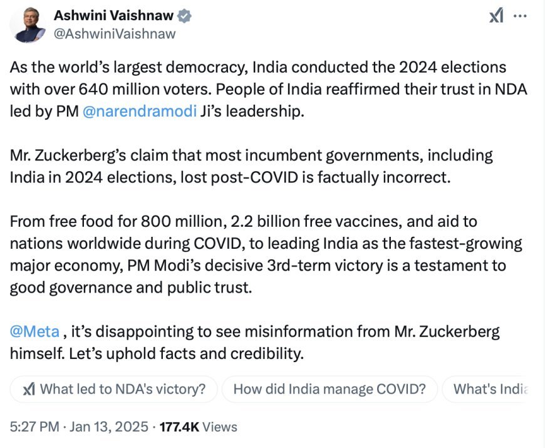Click the Grok icon inside the first suggestion chip
545x448 pixels.
[29, 389]
